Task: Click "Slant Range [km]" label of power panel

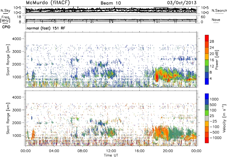Action: (x=8, y=60)
